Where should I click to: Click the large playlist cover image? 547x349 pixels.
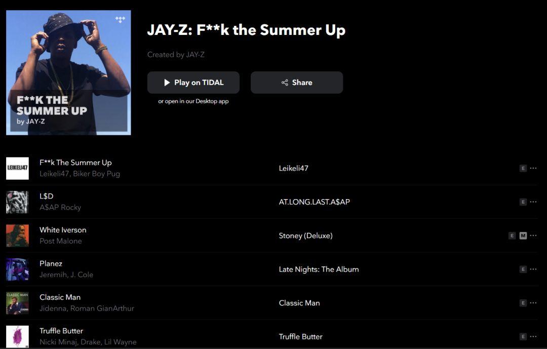point(68,72)
